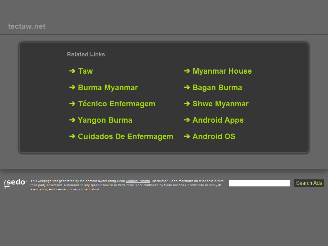
Task: Click the Related Links heading
Action: pos(86,54)
